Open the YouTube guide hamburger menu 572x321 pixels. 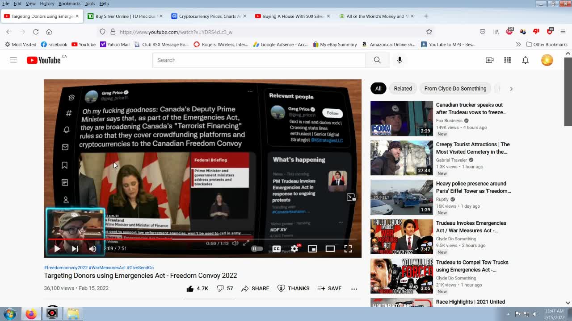click(13, 60)
